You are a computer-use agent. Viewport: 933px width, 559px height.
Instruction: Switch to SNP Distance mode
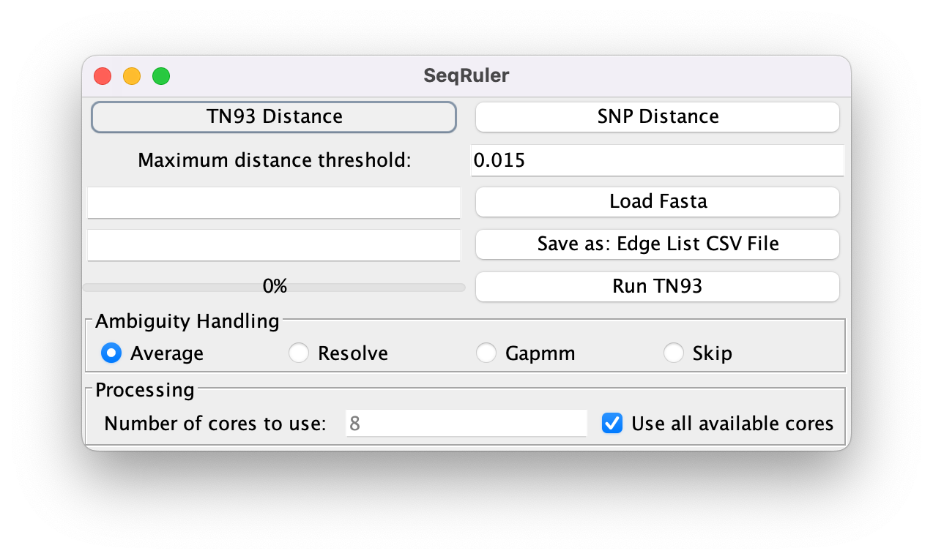click(x=657, y=116)
